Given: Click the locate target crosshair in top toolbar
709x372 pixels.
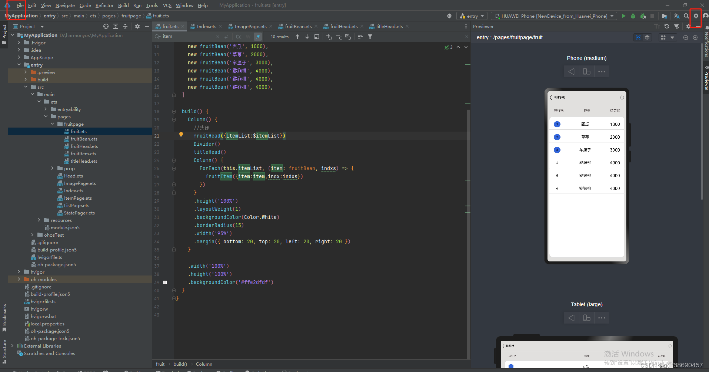Looking at the screenshot, I should (x=449, y=16).
